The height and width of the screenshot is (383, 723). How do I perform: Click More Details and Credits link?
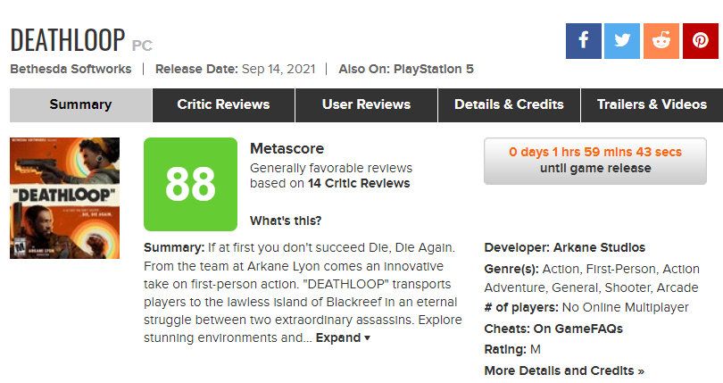point(564,371)
